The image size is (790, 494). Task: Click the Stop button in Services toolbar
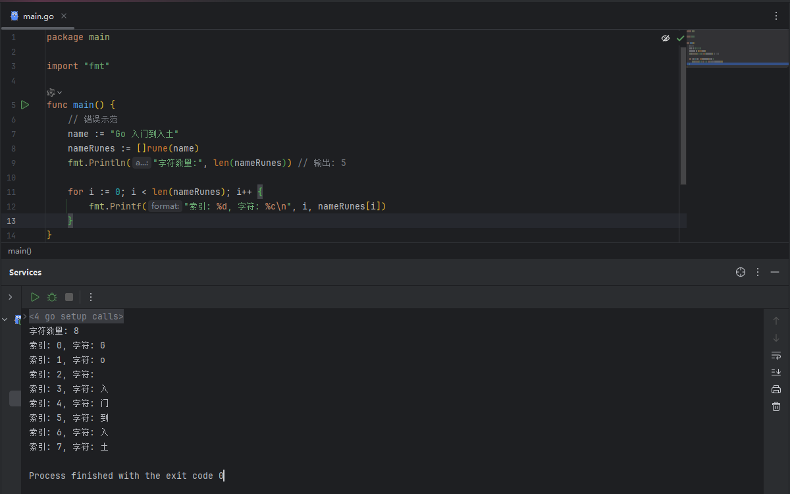point(69,297)
